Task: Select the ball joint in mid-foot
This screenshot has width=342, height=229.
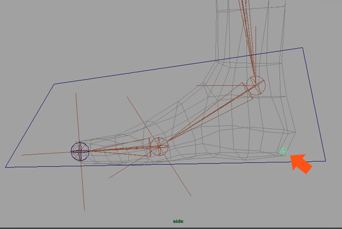Action: pos(160,146)
